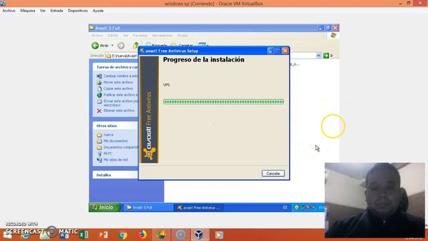Click the Mi PC computer icon
This screenshot has height=241, width=428.
pyautogui.click(x=100, y=153)
